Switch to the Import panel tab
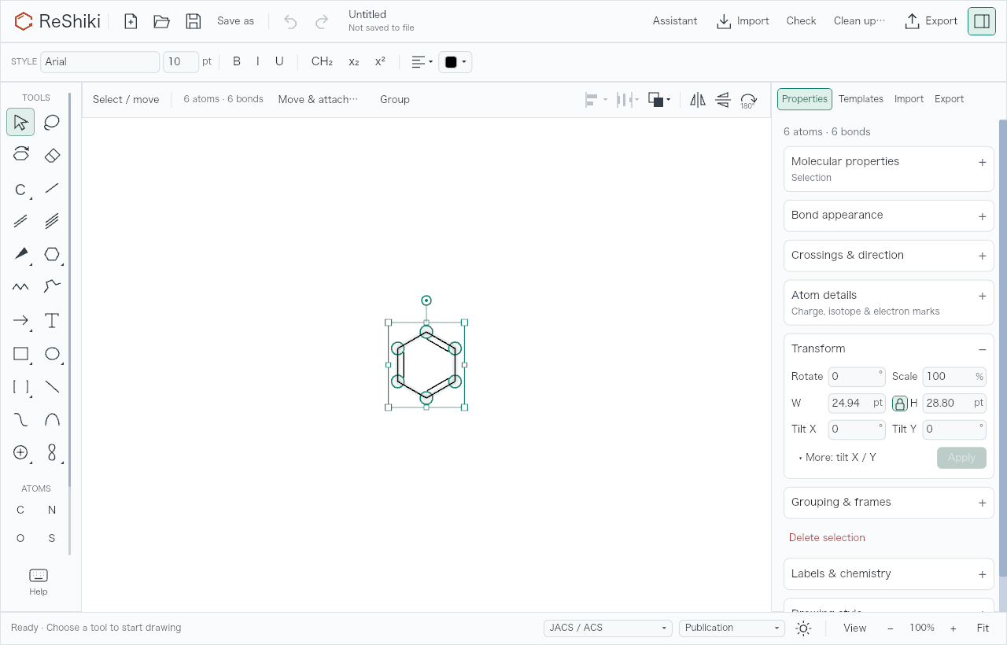 coord(909,99)
